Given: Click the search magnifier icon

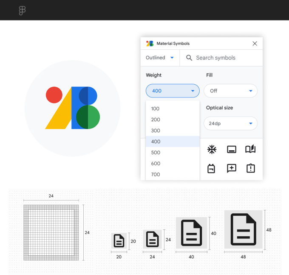Looking at the screenshot, I should [x=189, y=58].
